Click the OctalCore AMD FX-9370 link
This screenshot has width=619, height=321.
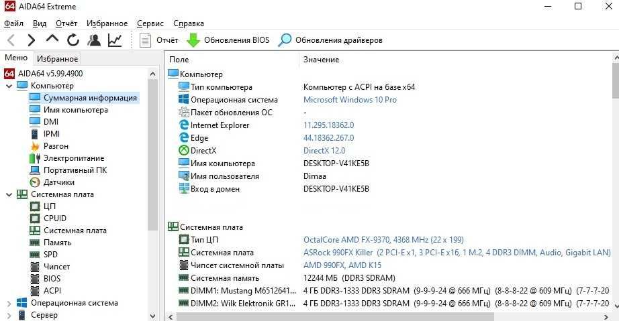click(383, 239)
